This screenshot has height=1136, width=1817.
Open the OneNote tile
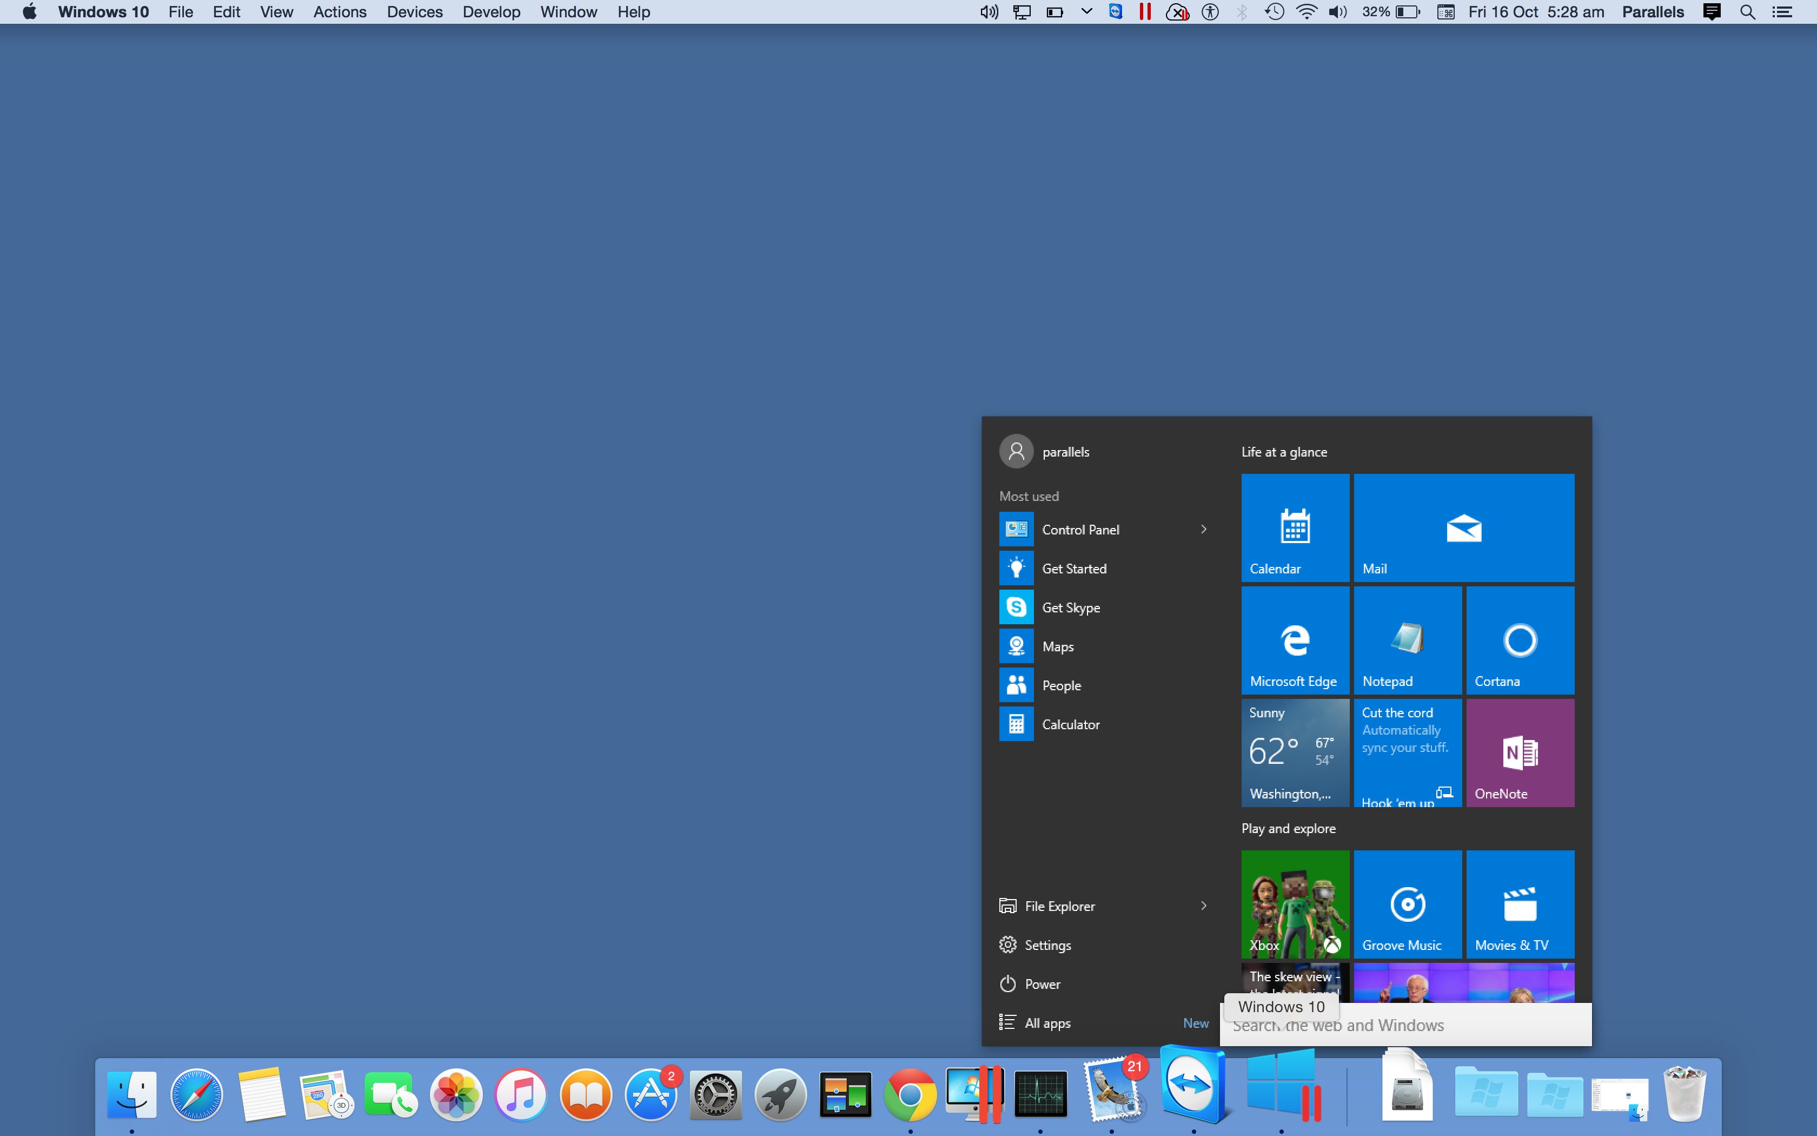1520,753
